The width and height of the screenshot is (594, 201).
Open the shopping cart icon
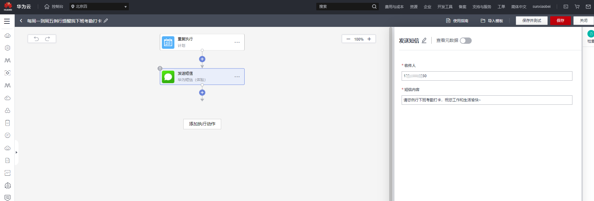577,7
